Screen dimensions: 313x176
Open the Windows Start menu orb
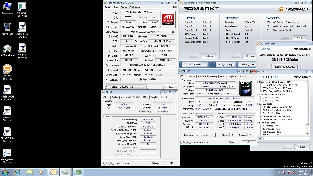click(x=5, y=172)
